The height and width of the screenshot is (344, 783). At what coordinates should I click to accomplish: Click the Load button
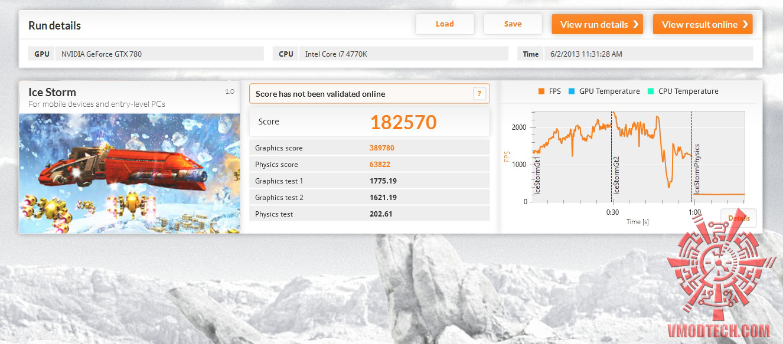445,24
